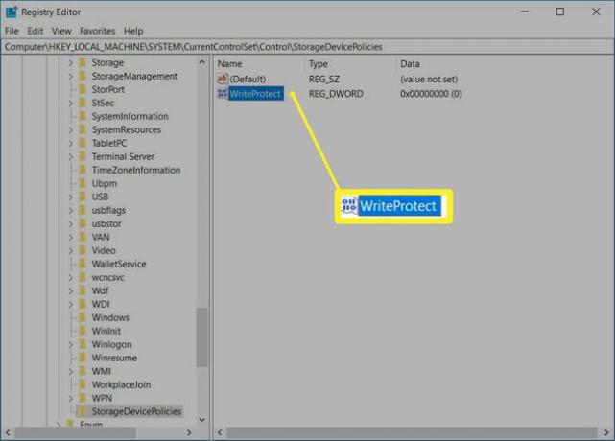Expand the usbstor key
Screen dimensions: 615x441
tap(71, 223)
